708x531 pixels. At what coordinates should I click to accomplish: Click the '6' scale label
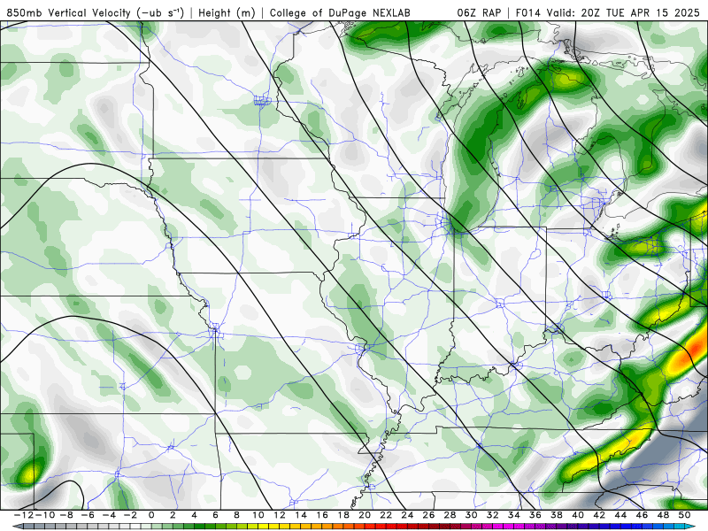(x=215, y=515)
